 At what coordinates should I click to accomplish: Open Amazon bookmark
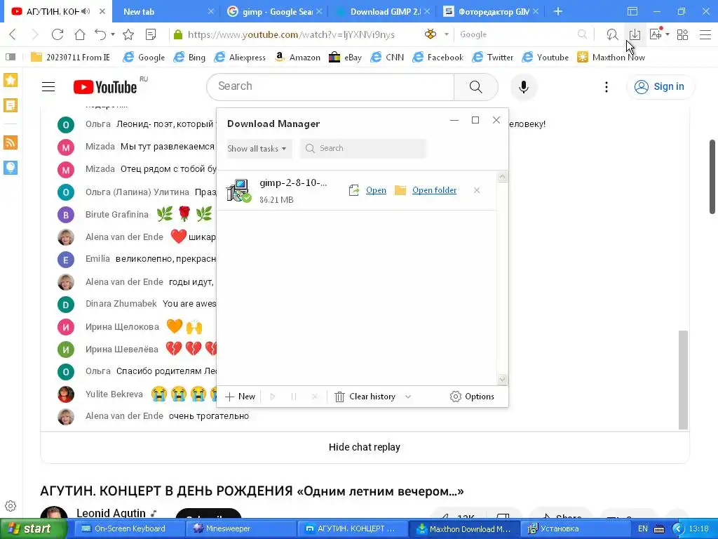pyautogui.click(x=297, y=58)
